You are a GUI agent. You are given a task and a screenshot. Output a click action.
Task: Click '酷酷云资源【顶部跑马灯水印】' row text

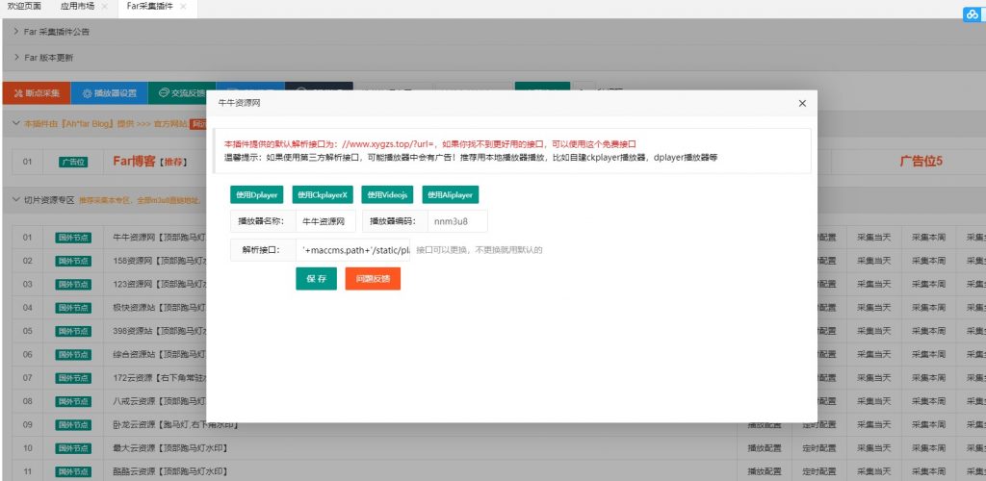tap(170, 471)
